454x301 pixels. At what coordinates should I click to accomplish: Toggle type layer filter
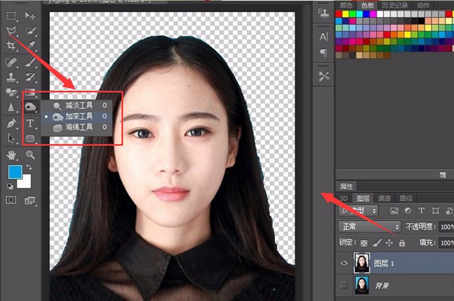421,210
